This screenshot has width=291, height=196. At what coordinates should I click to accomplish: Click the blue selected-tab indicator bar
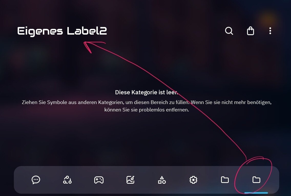[256, 193]
